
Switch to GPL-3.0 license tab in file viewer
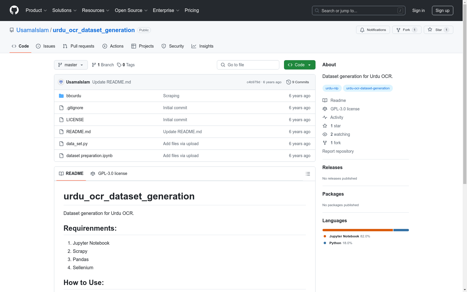pyautogui.click(x=109, y=173)
